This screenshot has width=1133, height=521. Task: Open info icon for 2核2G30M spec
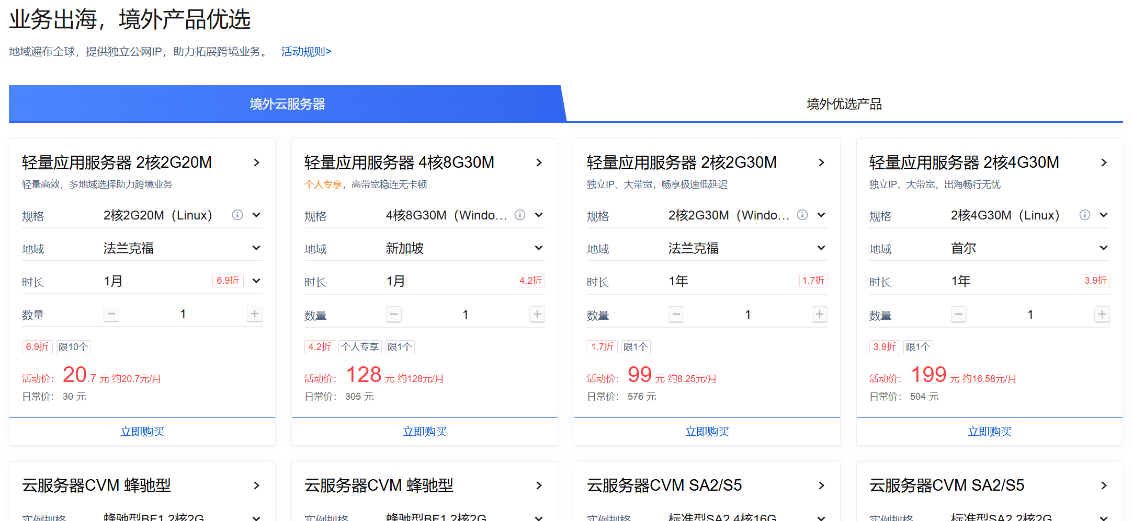802,215
